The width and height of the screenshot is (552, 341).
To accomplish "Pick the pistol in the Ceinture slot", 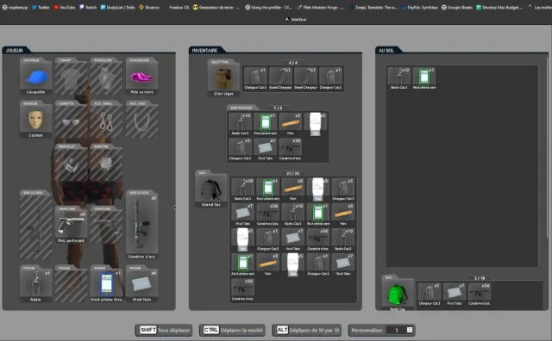I will pos(71,225).
